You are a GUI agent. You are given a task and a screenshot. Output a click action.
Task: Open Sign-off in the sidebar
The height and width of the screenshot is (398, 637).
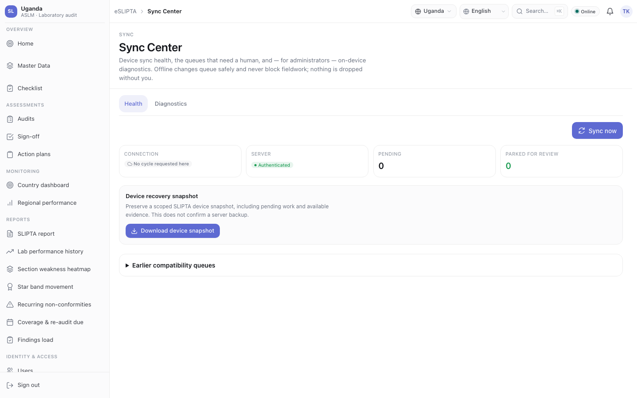point(54,136)
